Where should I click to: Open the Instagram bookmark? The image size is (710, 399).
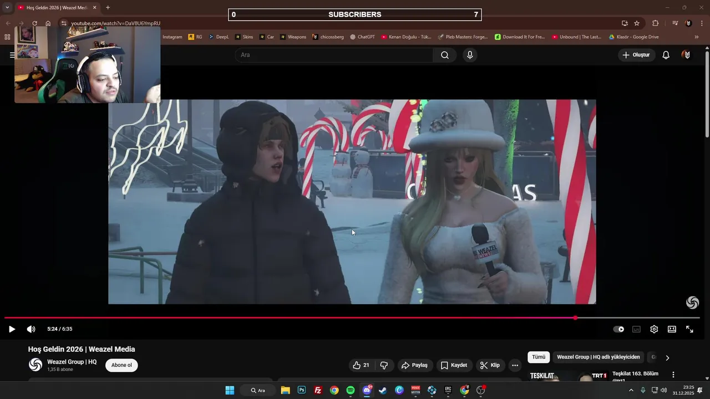(172, 37)
